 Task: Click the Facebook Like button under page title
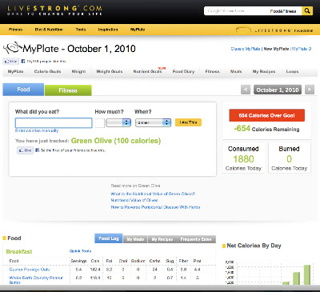pos(11,62)
